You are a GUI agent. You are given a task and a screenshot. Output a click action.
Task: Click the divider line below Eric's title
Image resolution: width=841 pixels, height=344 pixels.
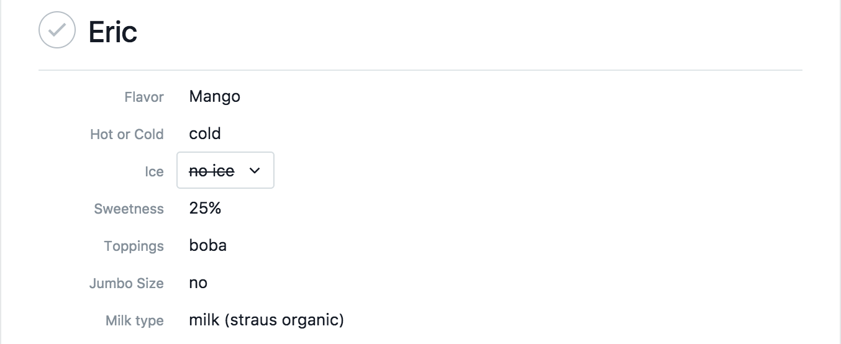420,70
